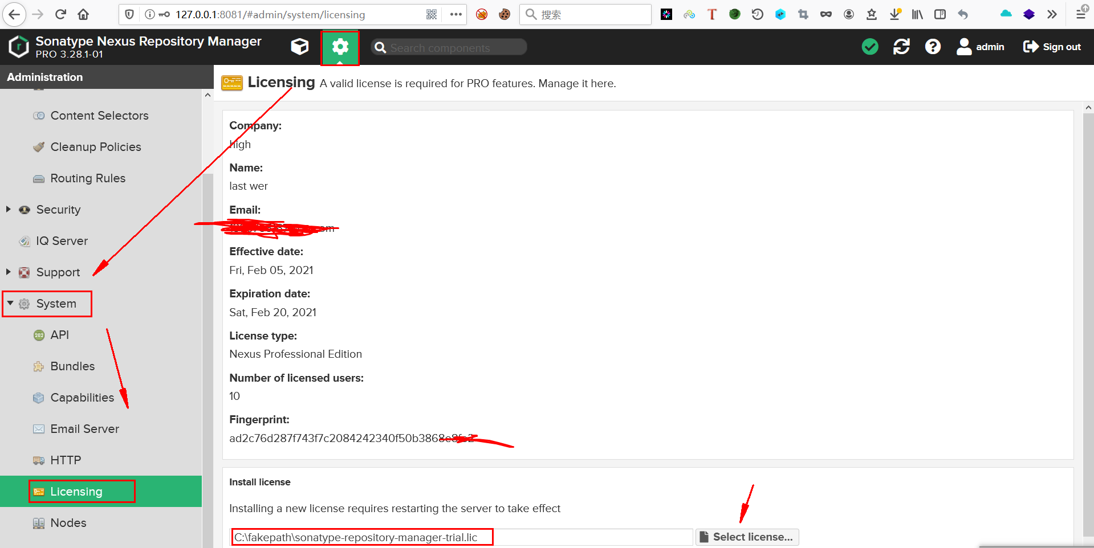Click the Select license button
The image size is (1094, 548).
point(747,537)
